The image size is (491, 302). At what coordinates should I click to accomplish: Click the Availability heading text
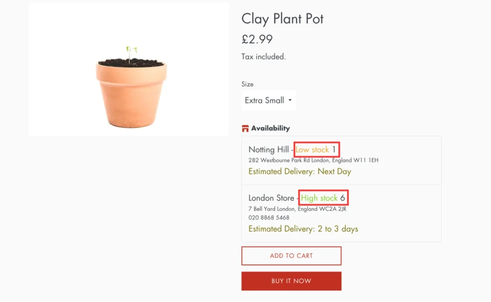(270, 128)
